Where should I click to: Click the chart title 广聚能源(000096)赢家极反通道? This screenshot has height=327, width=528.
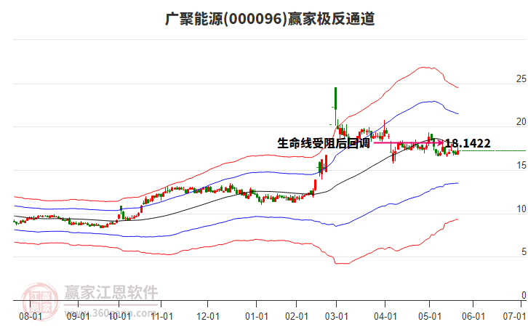(270, 19)
